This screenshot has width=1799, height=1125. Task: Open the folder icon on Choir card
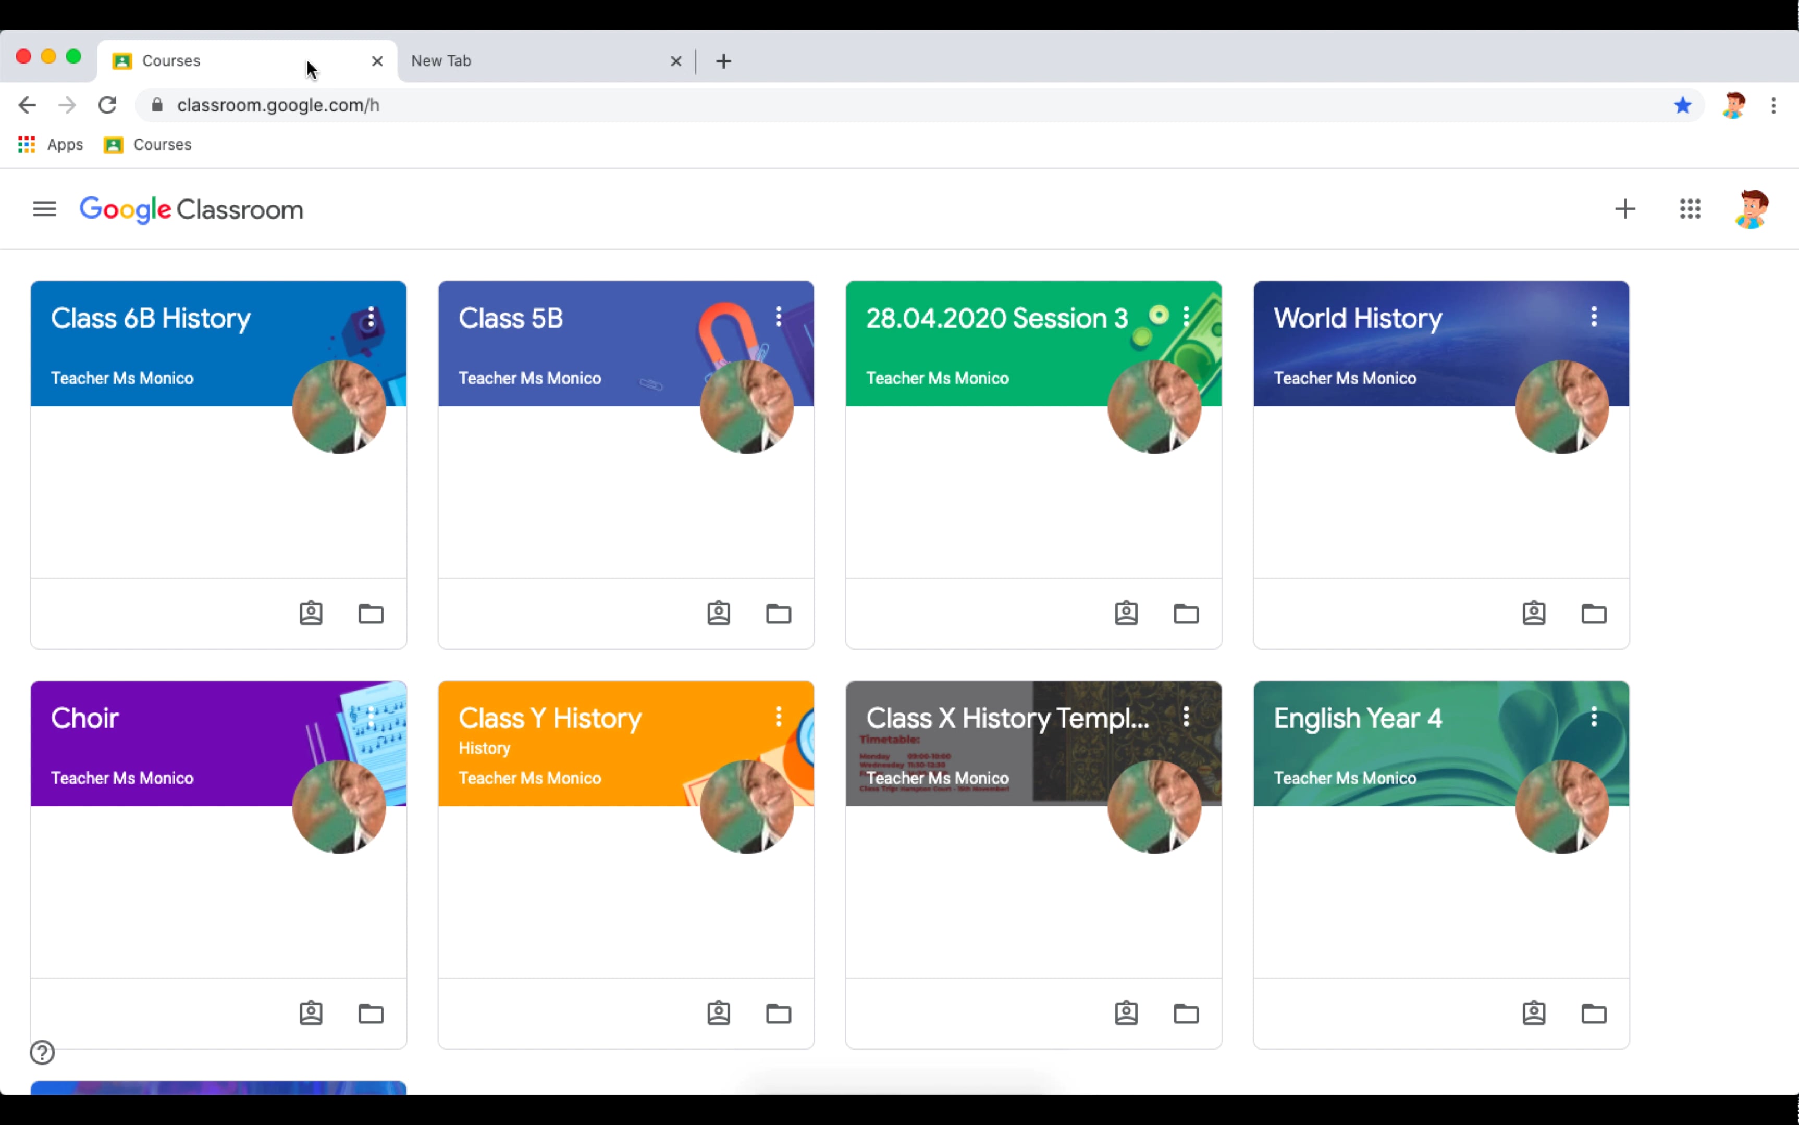(371, 1013)
